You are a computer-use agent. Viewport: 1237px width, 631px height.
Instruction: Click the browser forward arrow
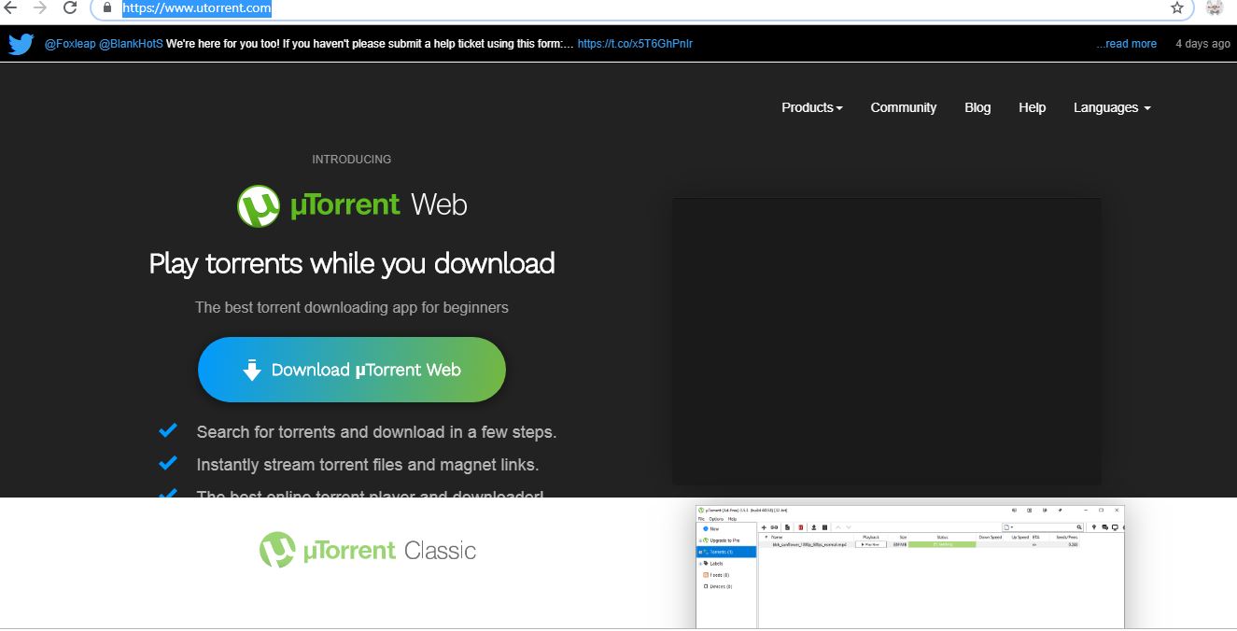coord(40,7)
